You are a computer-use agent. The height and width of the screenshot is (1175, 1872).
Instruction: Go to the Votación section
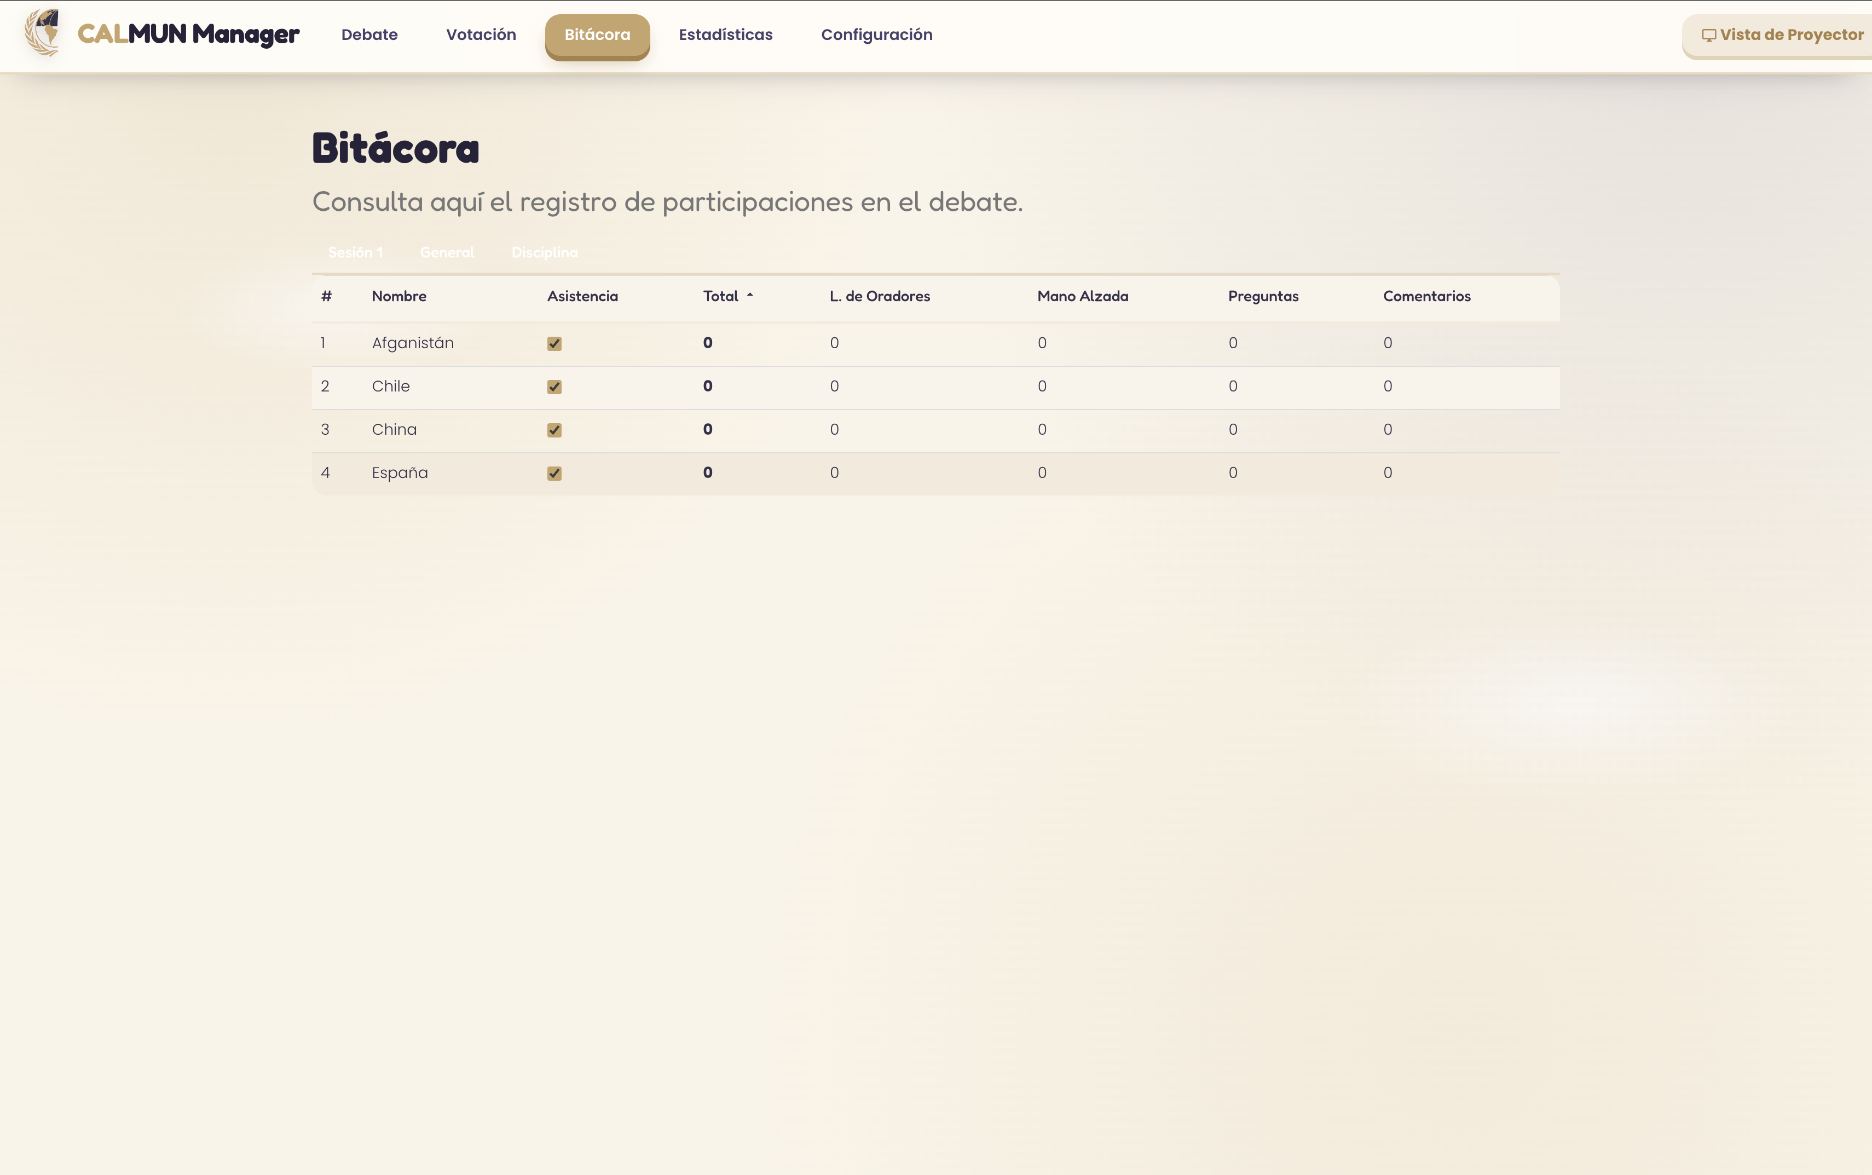click(481, 34)
